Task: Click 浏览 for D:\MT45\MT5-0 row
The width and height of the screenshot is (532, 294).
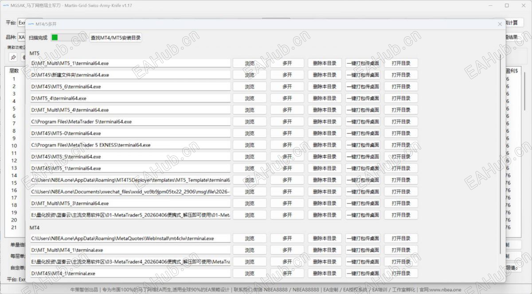Action: [x=250, y=133]
